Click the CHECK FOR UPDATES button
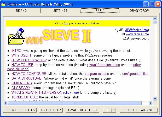 tap(20, 110)
